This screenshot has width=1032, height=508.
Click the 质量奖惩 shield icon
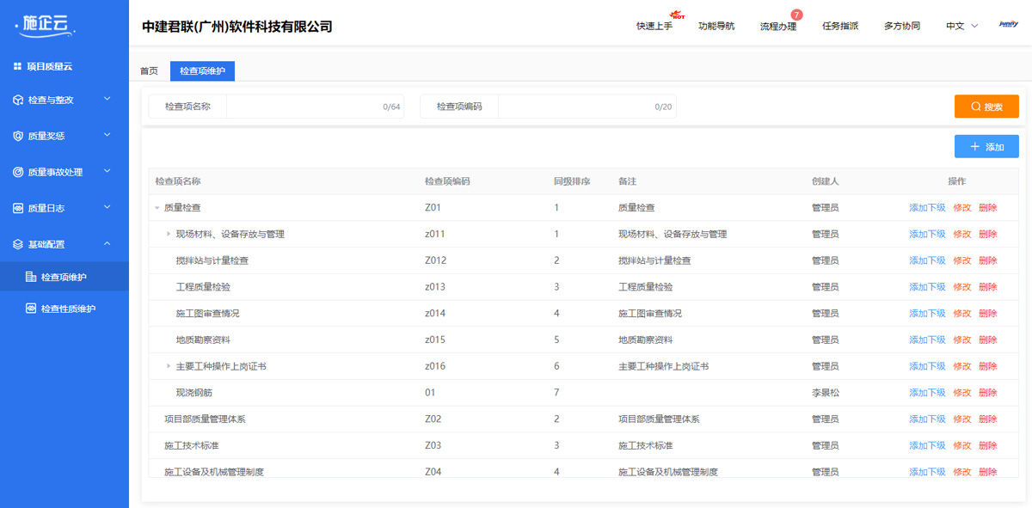pos(18,136)
